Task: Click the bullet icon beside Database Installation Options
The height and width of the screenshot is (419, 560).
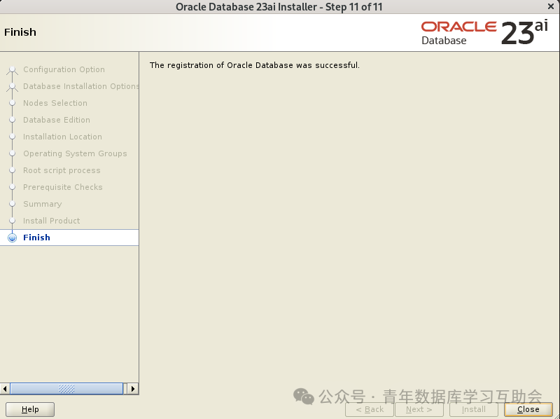Action: [12, 86]
